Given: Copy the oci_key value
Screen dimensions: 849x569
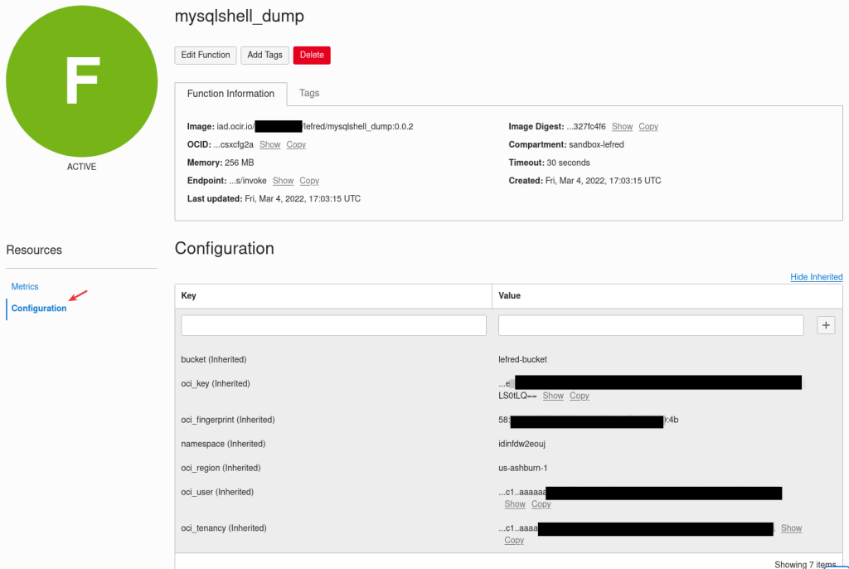Looking at the screenshot, I should coord(580,396).
